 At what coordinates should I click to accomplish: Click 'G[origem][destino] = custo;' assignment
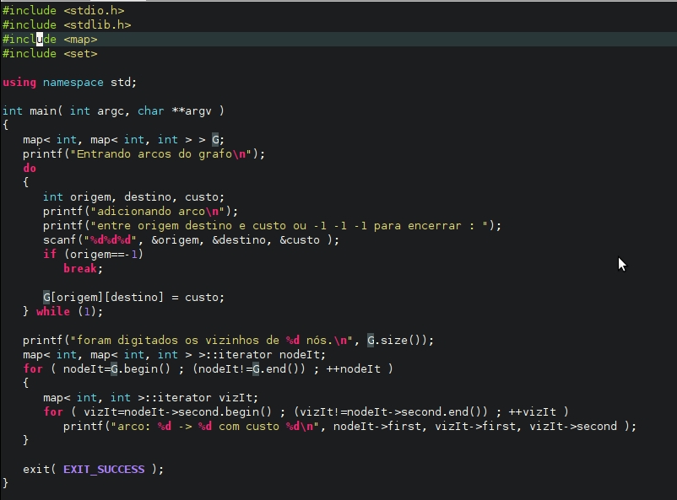coord(133,298)
